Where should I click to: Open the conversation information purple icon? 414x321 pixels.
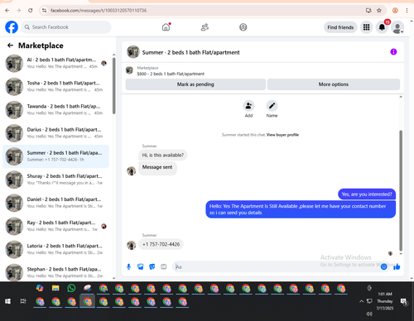pos(393,51)
